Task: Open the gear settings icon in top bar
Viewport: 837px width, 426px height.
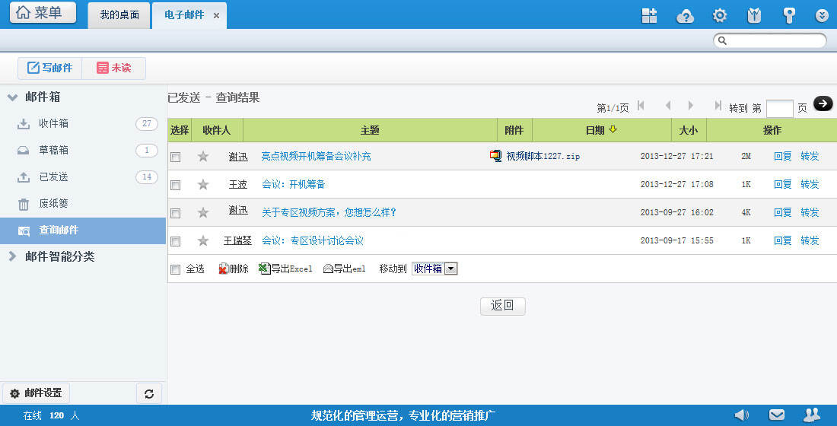Action: click(x=719, y=15)
